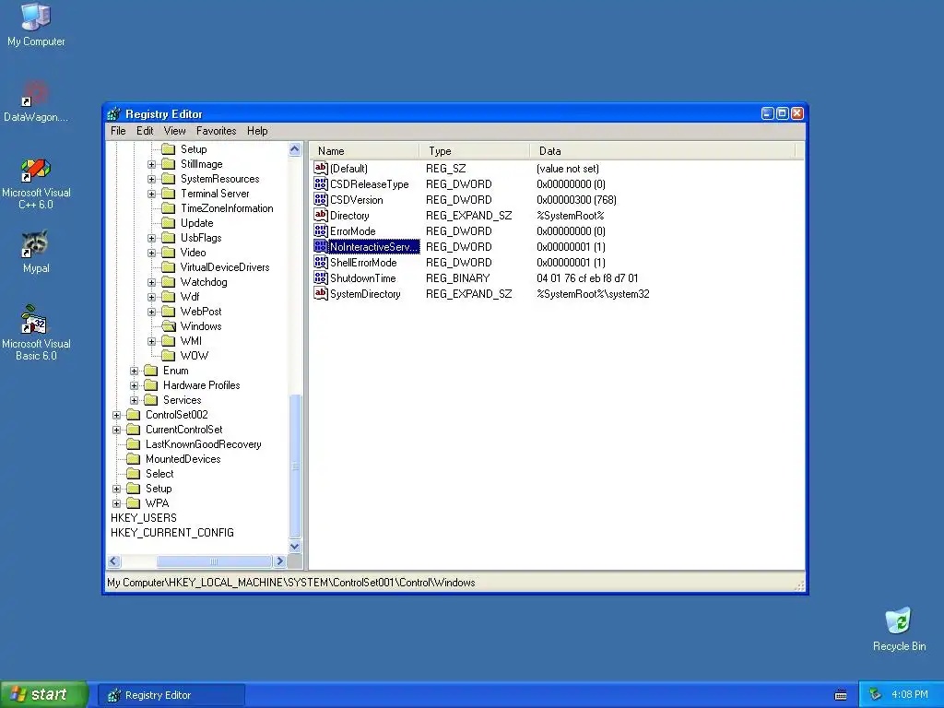Expand the StillImage key
This screenshot has width=944, height=708.
[x=152, y=164]
